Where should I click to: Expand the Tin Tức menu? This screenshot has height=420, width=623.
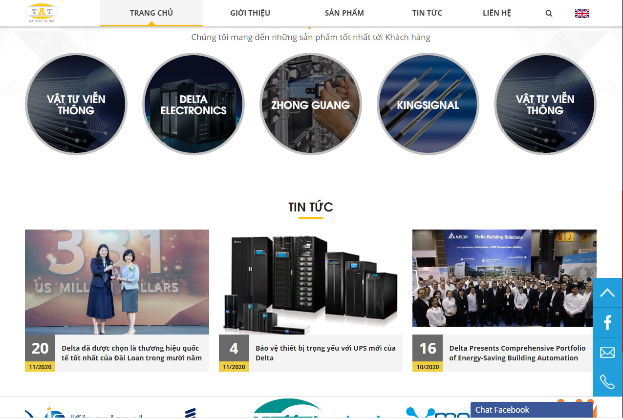point(427,13)
